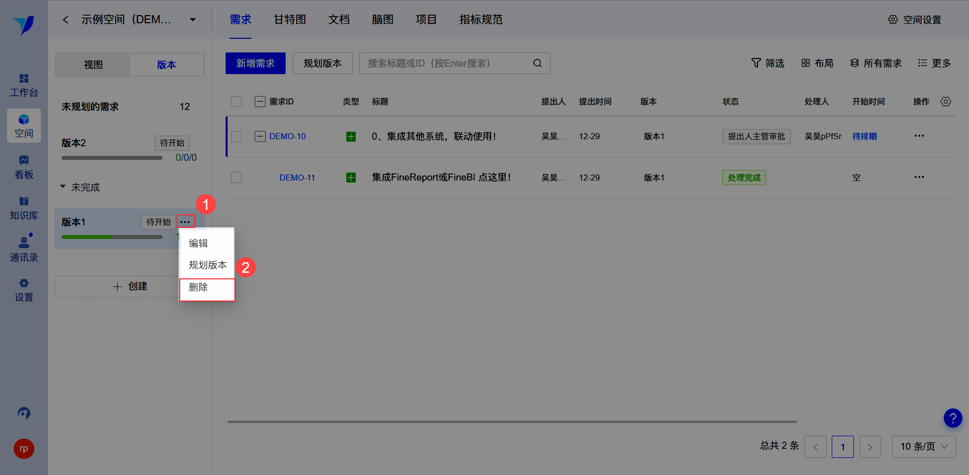Click the search magnifier icon

(537, 63)
